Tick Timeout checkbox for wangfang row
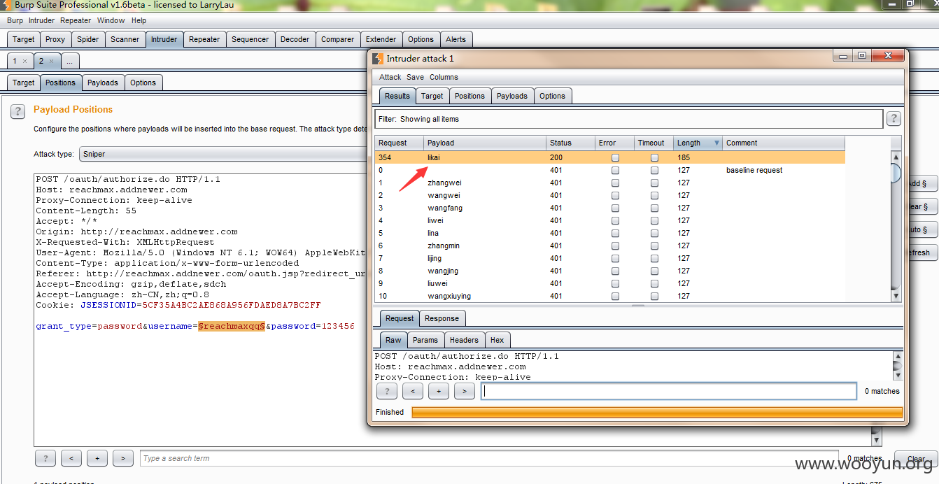This screenshot has height=484, width=939. point(654,208)
